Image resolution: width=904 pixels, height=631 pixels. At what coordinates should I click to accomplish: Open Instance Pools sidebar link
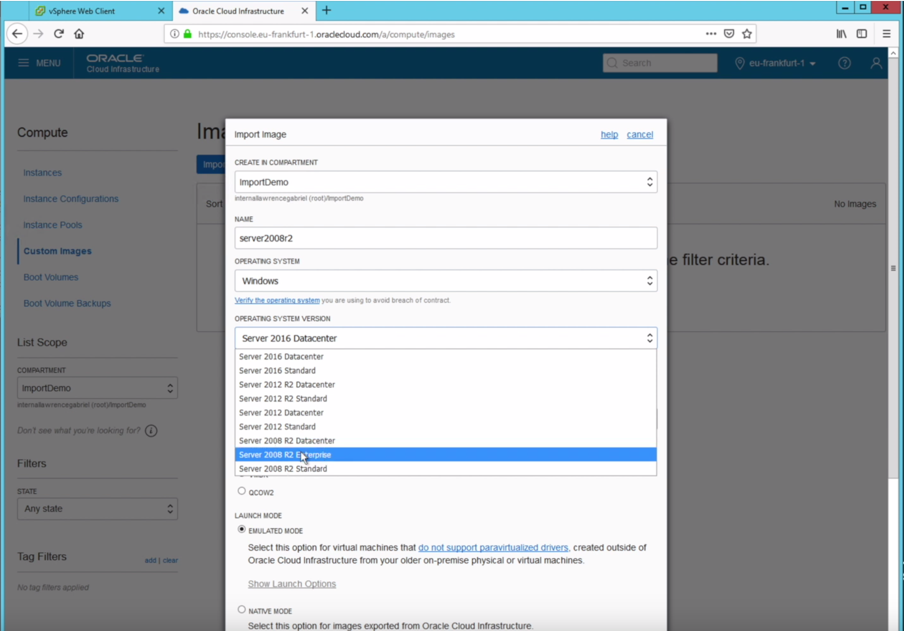53,225
